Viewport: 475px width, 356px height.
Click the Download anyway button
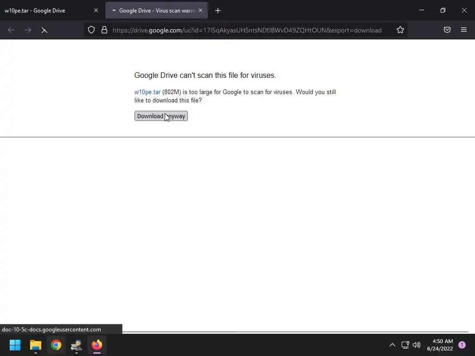(161, 116)
